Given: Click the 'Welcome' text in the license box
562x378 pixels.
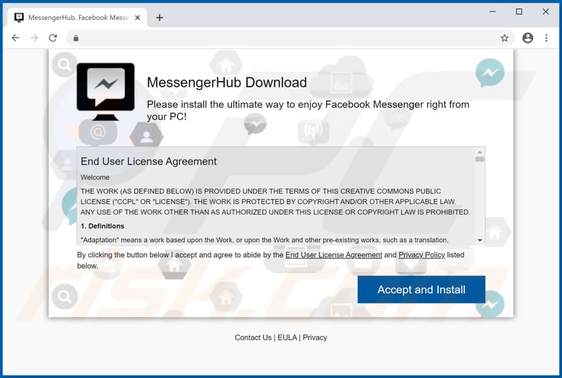Looking at the screenshot, I should pyautogui.click(x=95, y=178).
